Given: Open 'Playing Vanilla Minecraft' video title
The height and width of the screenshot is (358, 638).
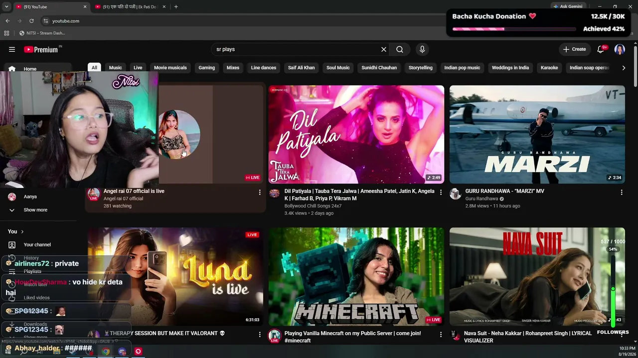Looking at the screenshot, I should (352, 337).
